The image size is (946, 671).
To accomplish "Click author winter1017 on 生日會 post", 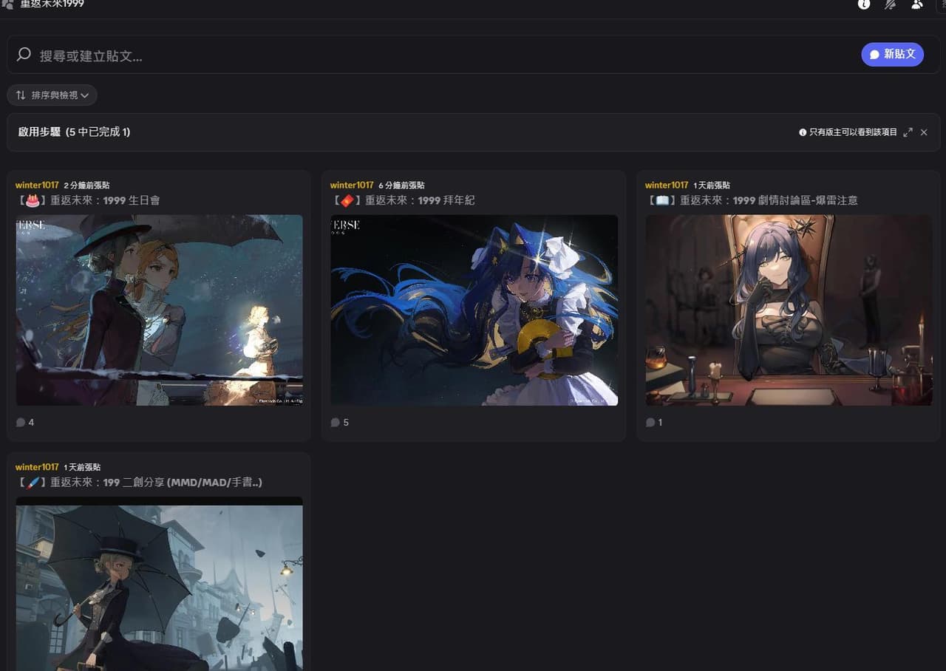I will point(37,185).
